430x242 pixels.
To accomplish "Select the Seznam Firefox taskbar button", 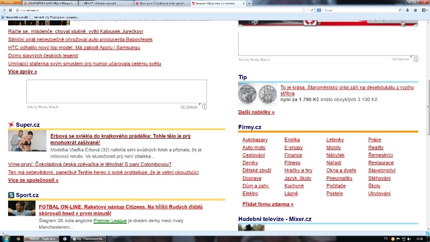I will (41, 239).
